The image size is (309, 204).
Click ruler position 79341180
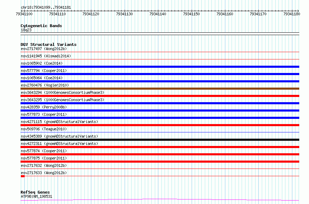tap(292, 14)
